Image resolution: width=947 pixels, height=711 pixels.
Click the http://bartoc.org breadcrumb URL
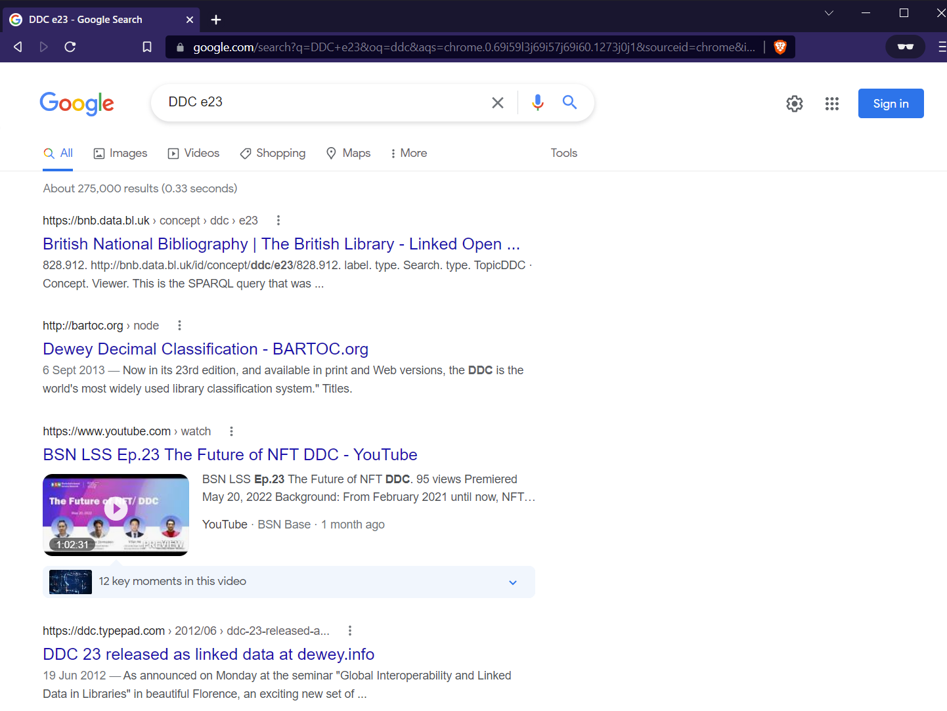[x=83, y=326]
